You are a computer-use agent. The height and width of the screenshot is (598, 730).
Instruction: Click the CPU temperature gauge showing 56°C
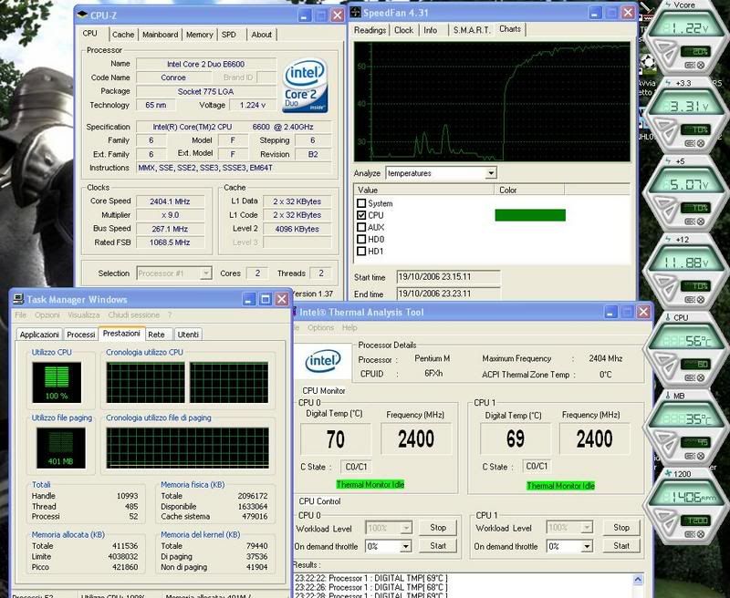(x=683, y=348)
